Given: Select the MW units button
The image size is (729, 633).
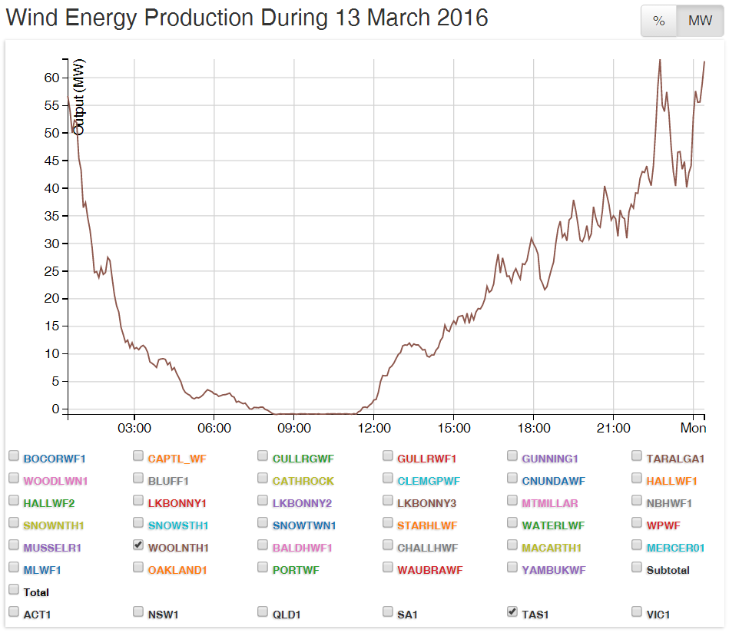Looking at the screenshot, I should pyautogui.click(x=700, y=21).
